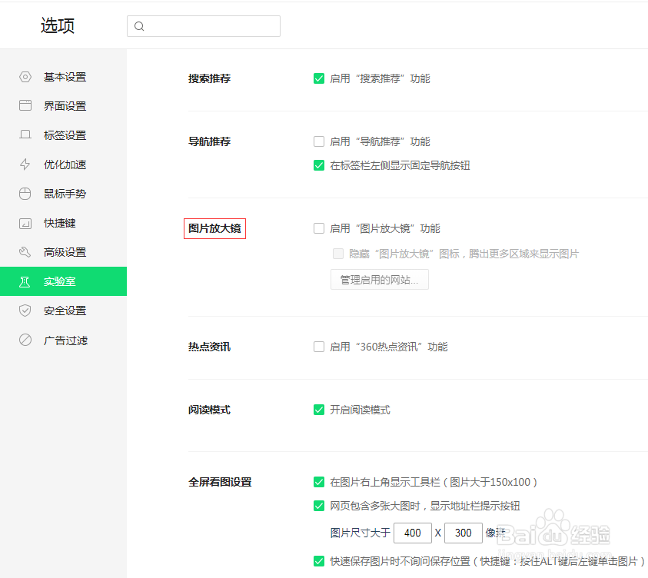Enable 启用"导航推荐"功能 checkbox
Screen dimensions: 648x578
click(319, 141)
